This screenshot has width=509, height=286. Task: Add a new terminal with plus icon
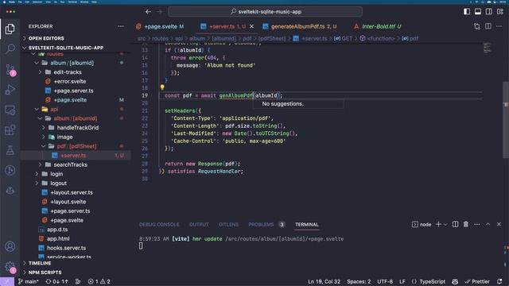pyautogui.click(x=438, y=224)
